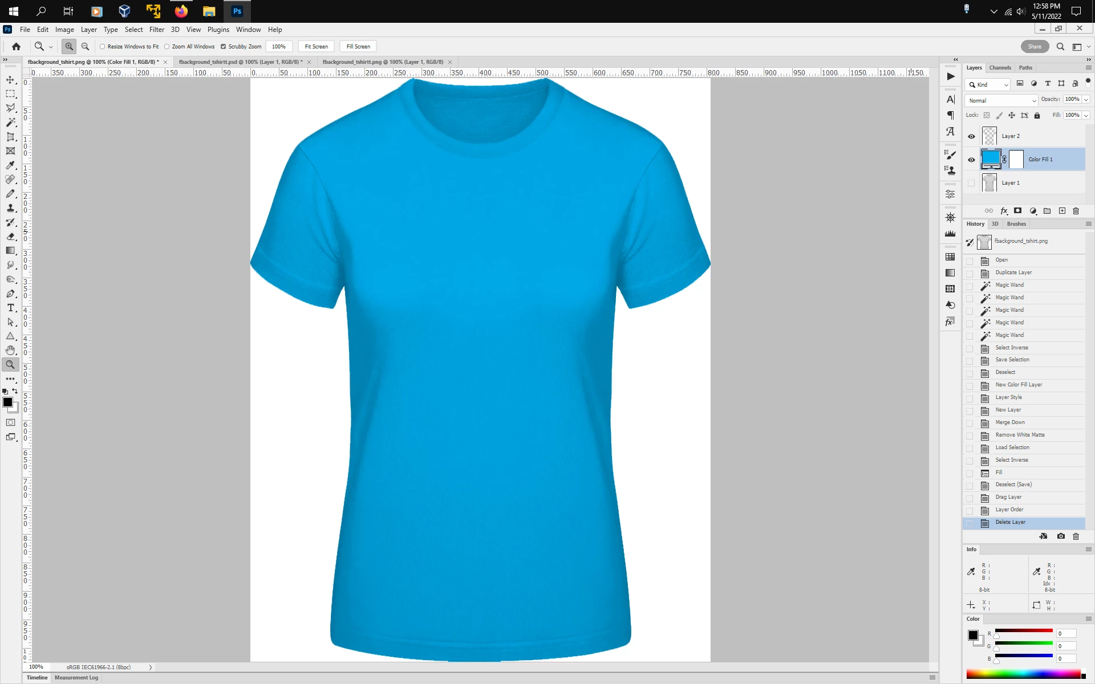Viewport: 1095px width, 684px height.
Task: Select the Horizontal Type tool
Action: [x=10, y=308]
